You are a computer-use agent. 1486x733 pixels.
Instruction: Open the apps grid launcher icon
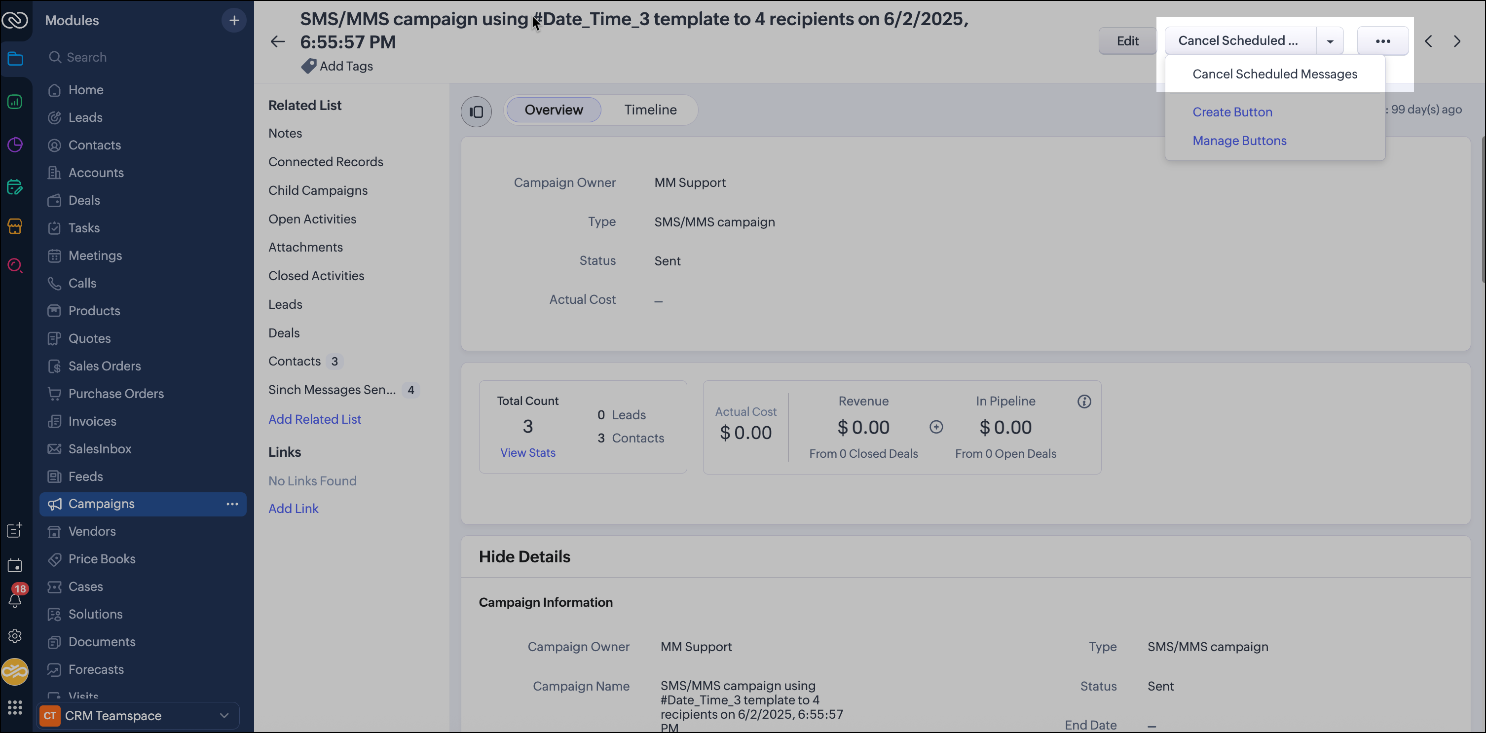click(15, 708)
